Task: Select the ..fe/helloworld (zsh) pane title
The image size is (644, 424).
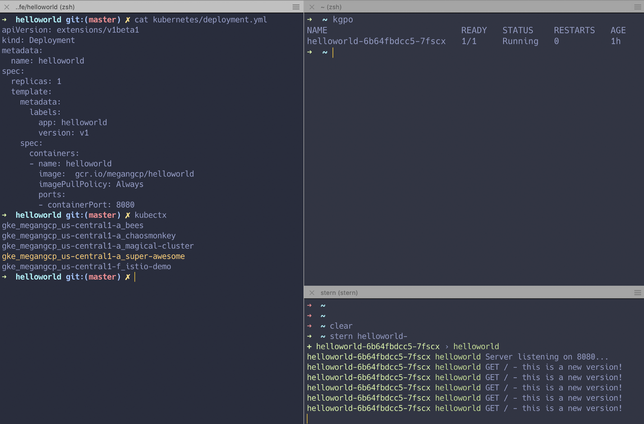Action: pos(45,7)
